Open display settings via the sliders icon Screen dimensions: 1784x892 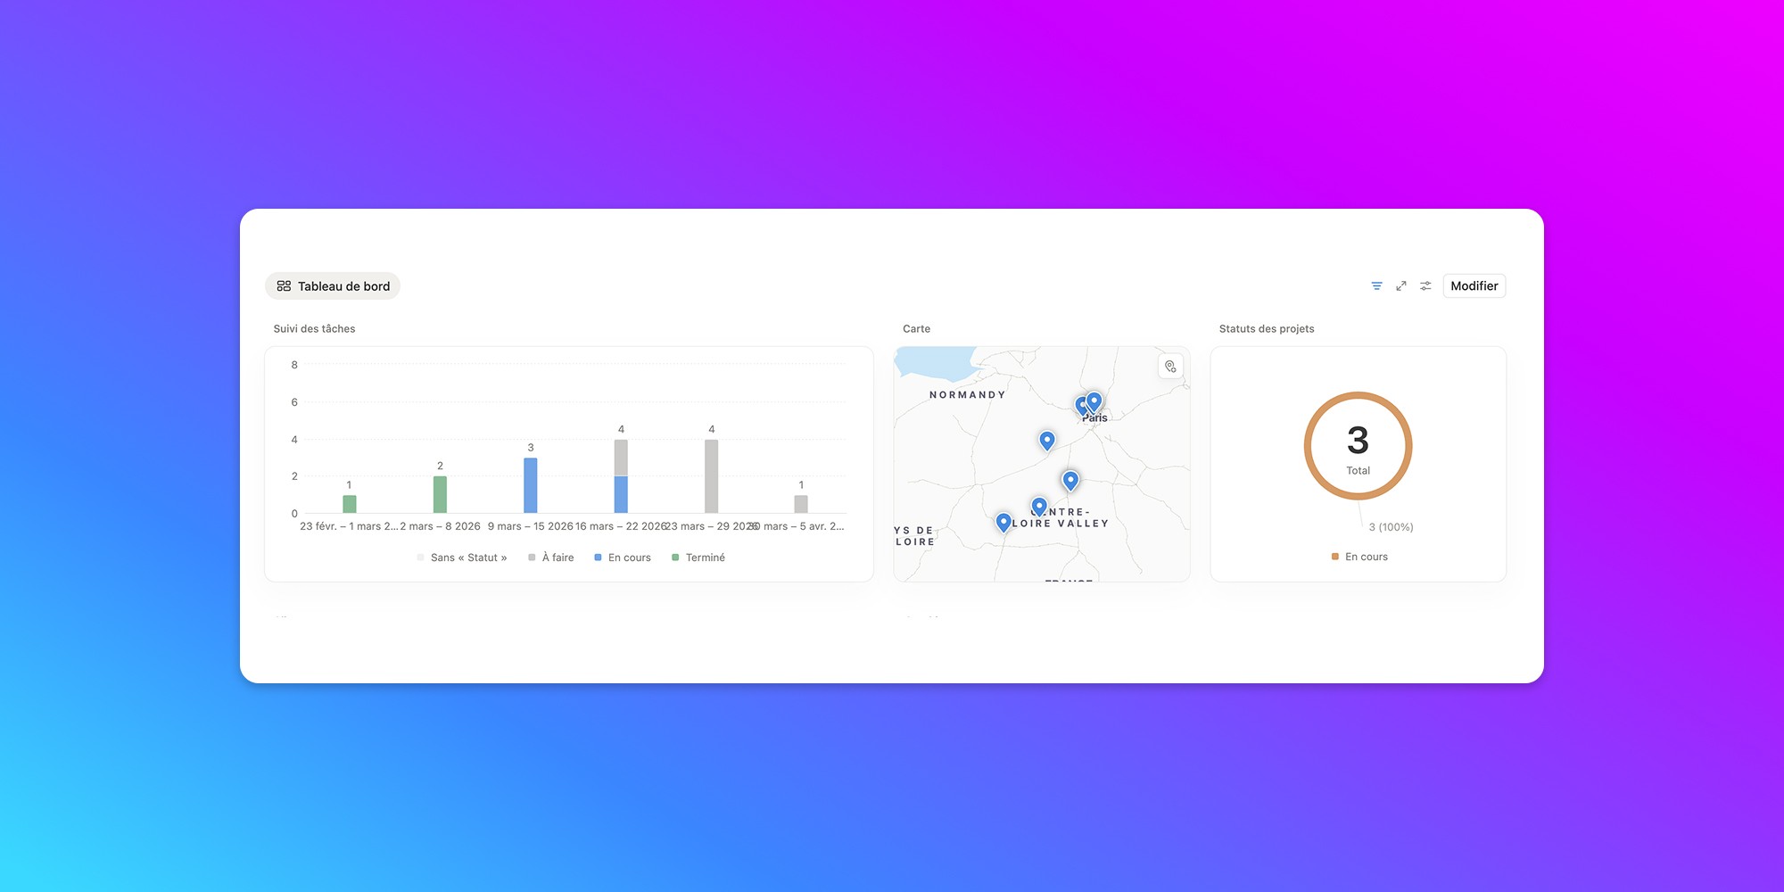(x=1425, y=285)
